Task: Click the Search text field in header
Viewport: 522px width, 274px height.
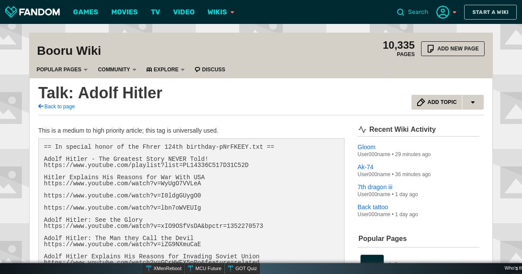Action: (418, 12)
